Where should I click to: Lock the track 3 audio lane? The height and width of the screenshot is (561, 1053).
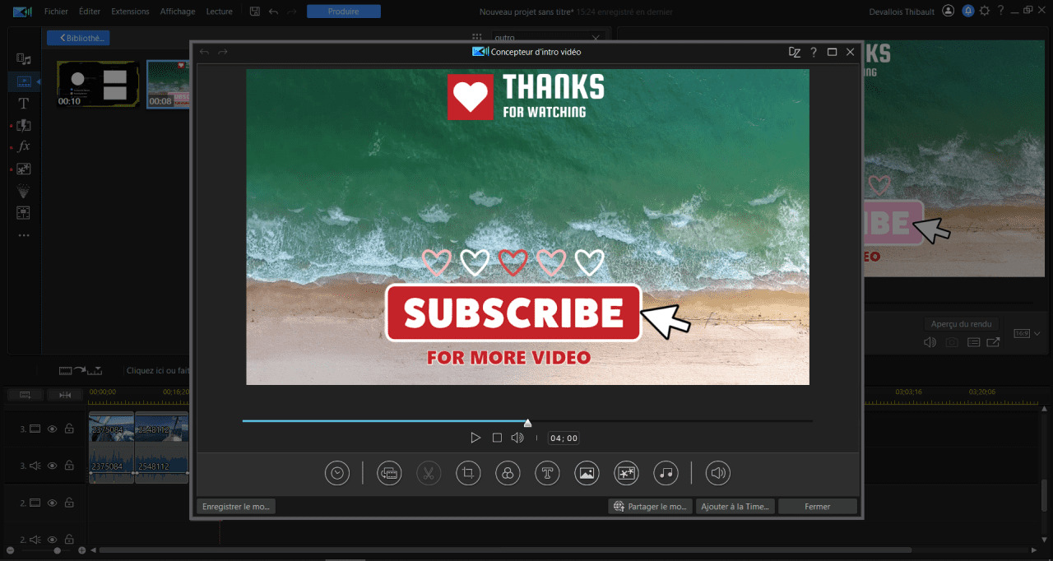[70, 465]
